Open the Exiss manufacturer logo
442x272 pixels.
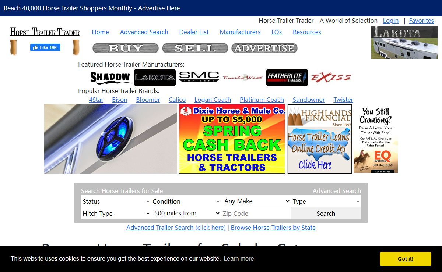pyautogui.click(x=331, y=78)
